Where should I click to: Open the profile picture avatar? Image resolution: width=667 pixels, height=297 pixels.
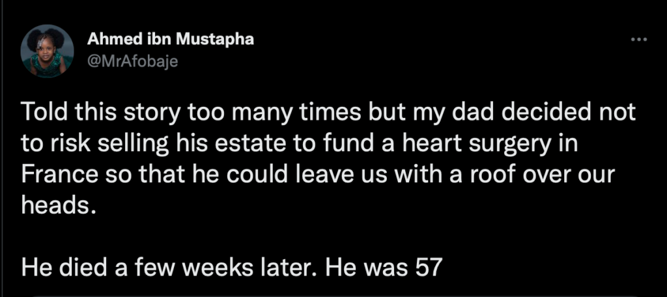(x=47, y=51)
